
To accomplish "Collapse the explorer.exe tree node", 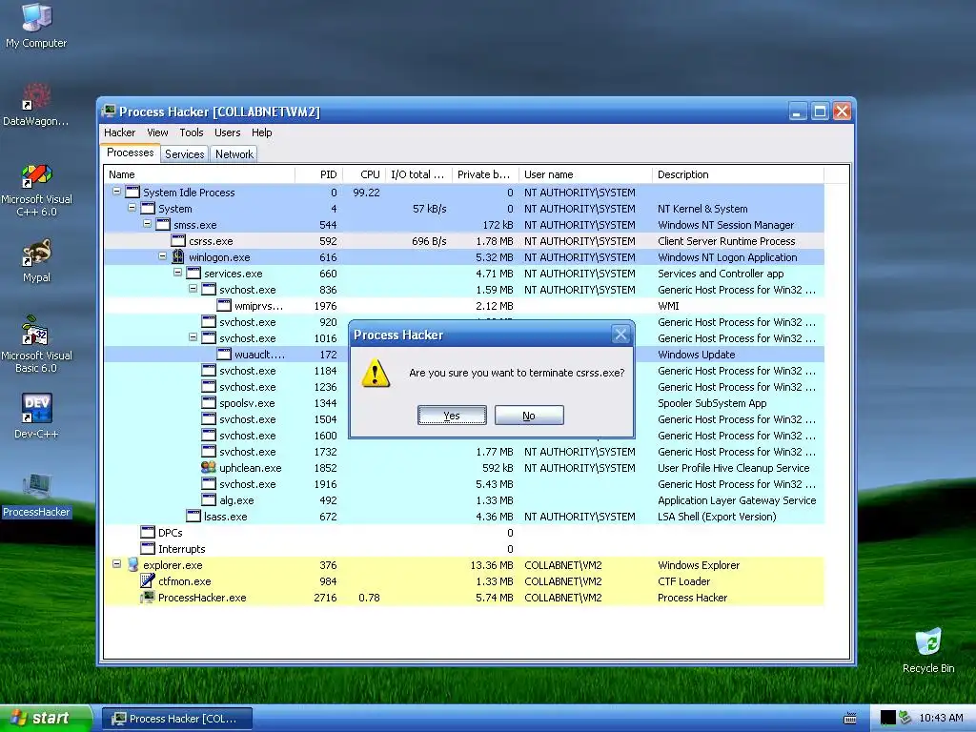I will 116,564.
